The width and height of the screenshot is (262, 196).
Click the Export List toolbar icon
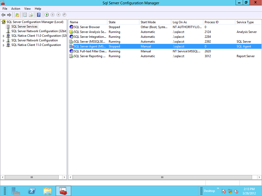(x=31, y=15)
